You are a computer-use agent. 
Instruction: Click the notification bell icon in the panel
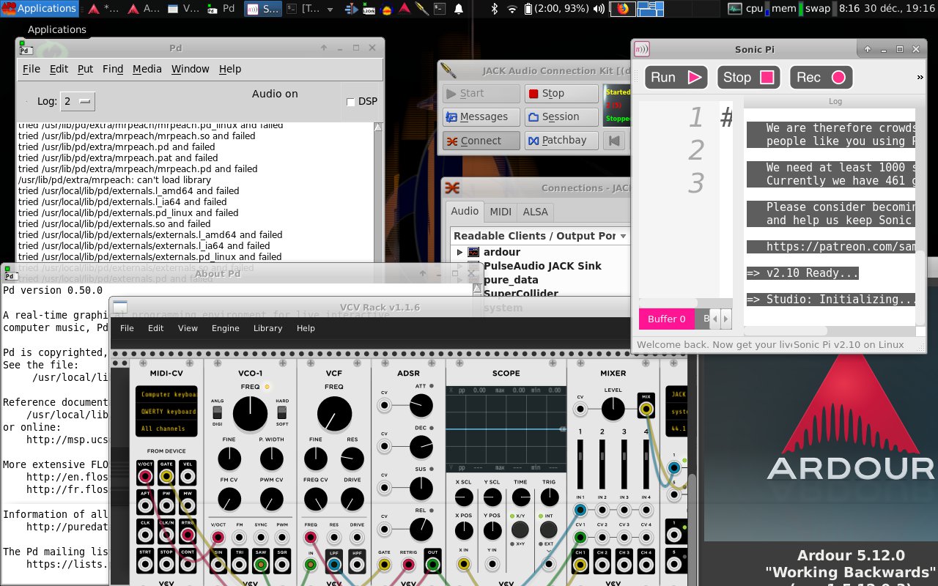(459, 9)
